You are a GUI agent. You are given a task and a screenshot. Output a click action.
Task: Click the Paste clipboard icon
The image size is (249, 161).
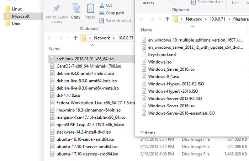(90, 8)
